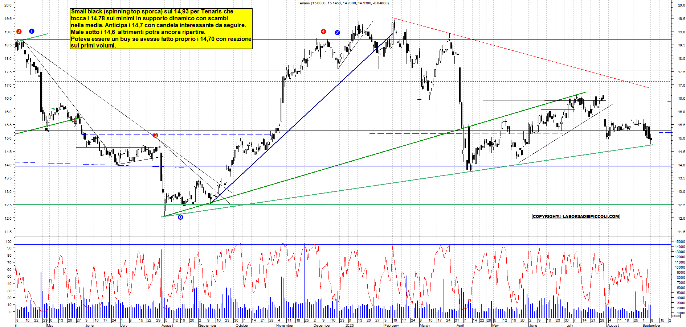Click the 8000 value on the volume axis
This screenshot has width=686, height=327.
(681, 277)
